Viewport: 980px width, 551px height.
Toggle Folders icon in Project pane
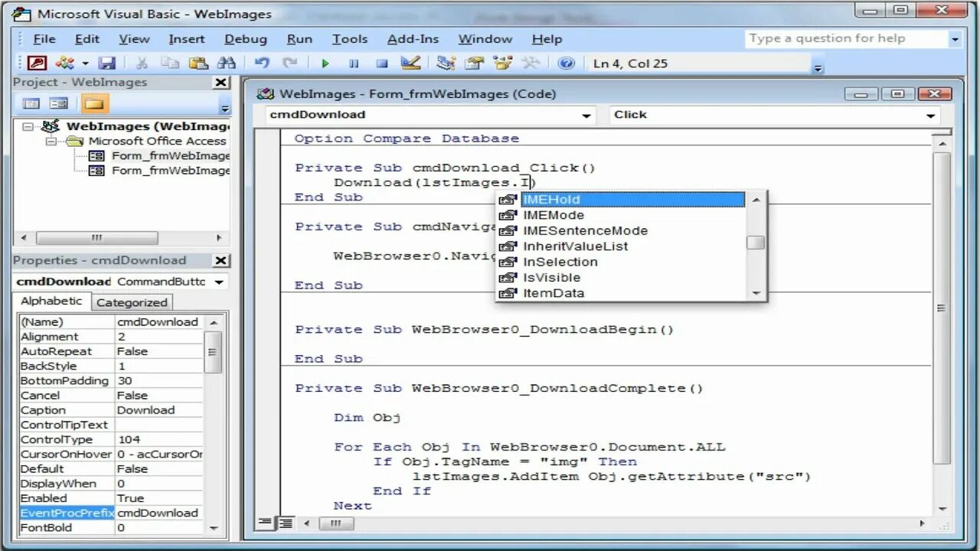pos(94,103)
